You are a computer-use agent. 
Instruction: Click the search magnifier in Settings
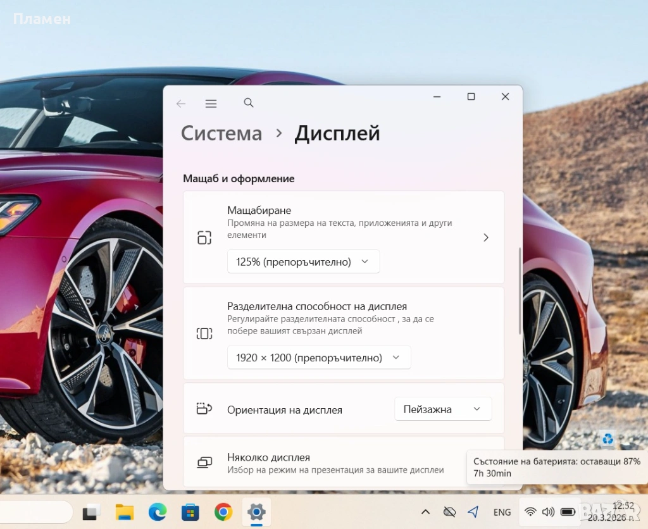pyautogui.click(x=249, y=103)
